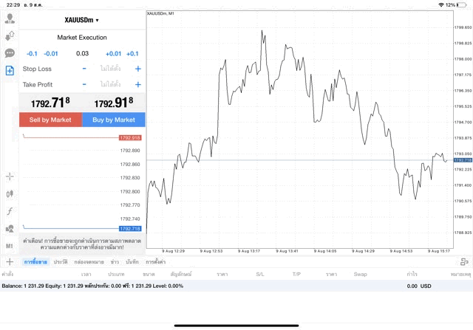This screenshot has width=473, height=330.
Task: Click the plus icon at bottom-left toolbar
Action: tap(10, 262)
